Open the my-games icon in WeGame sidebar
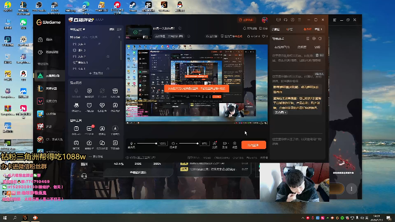This screenshot has height=222, width=395. [x=40, y=52]
